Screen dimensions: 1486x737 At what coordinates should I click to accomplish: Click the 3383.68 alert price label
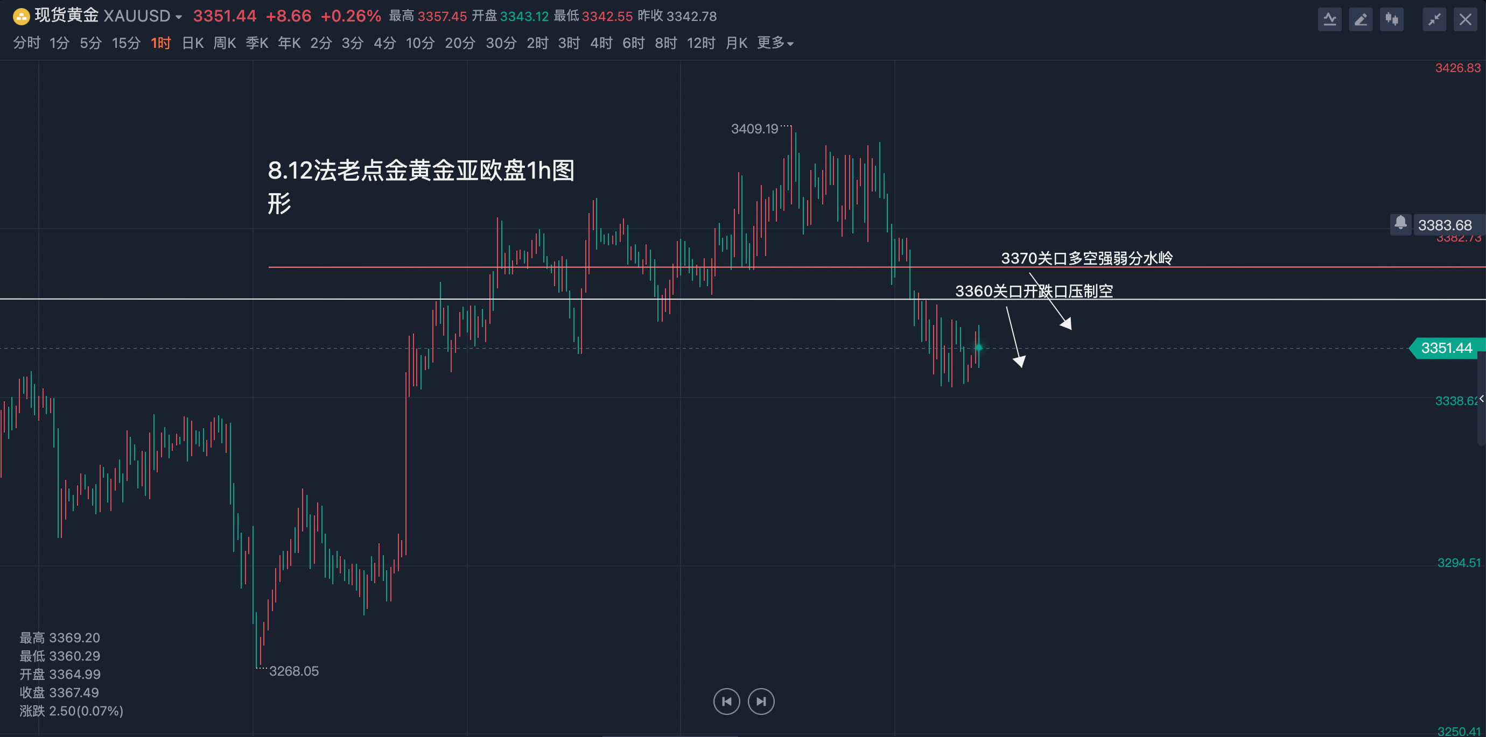pyautogui.click(x=1445, y=225)
